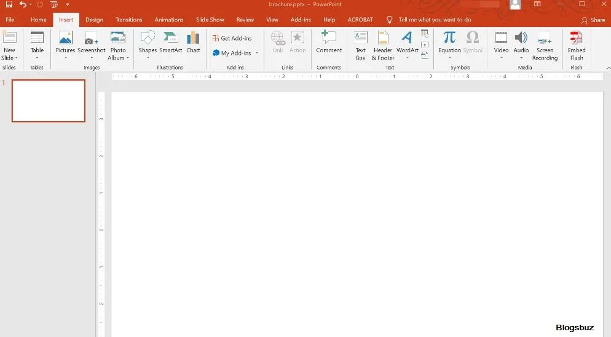The image size is (611, 337).
Task: Click Get Add-ins button
Action: (232, 38)
